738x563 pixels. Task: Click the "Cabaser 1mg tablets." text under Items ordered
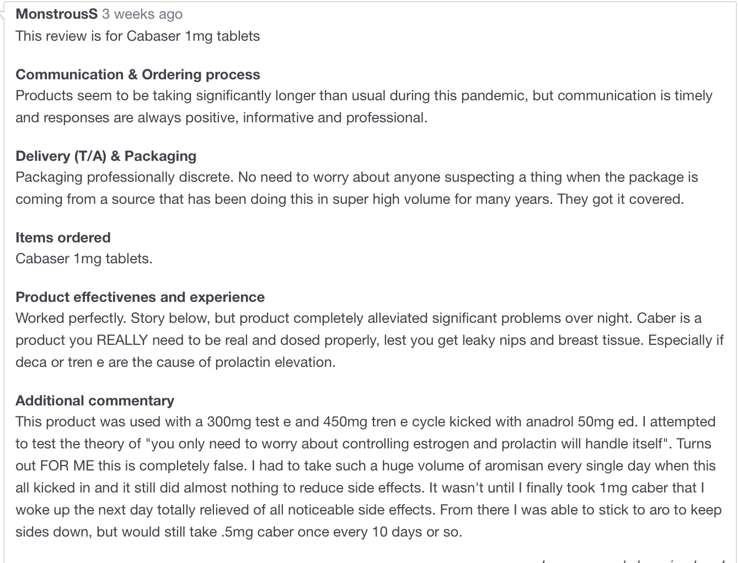pos(84,259)
